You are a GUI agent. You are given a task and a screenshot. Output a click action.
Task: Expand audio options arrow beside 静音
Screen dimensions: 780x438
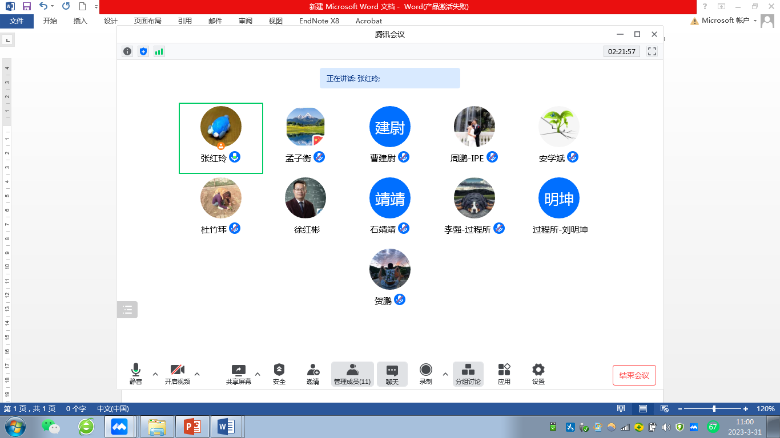[x=155, y=374]
